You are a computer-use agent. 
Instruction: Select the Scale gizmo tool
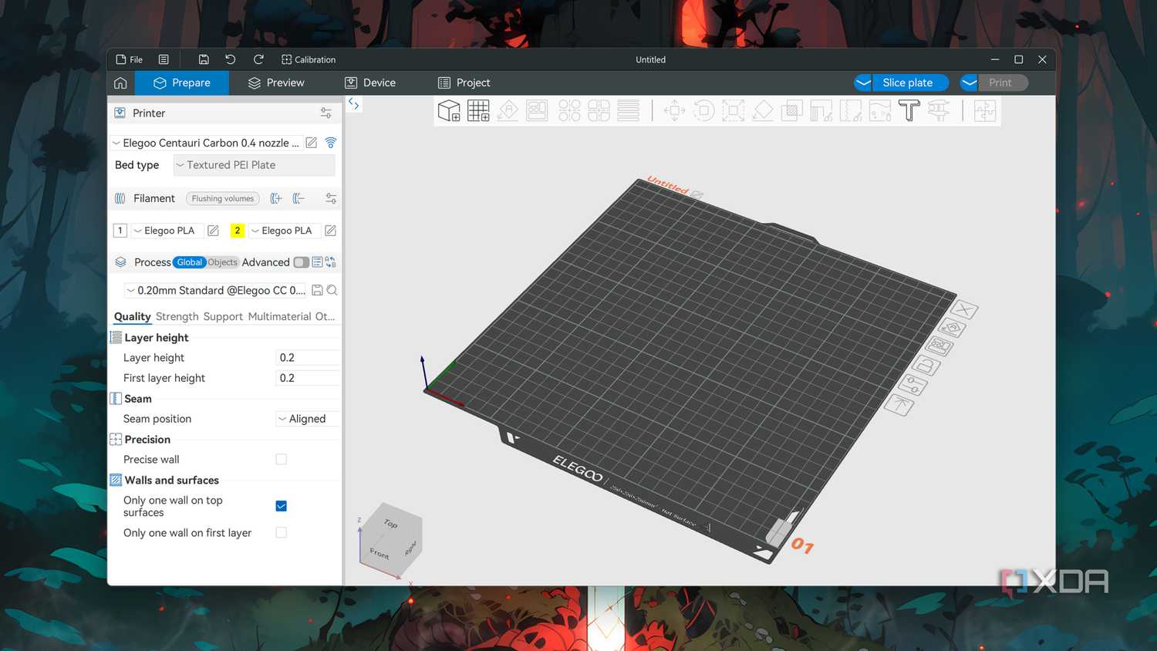[733, 111]
